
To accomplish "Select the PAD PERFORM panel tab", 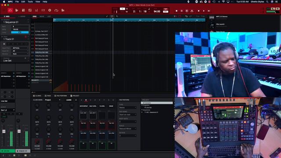I will pyautogui.click(x=61, y=96).
